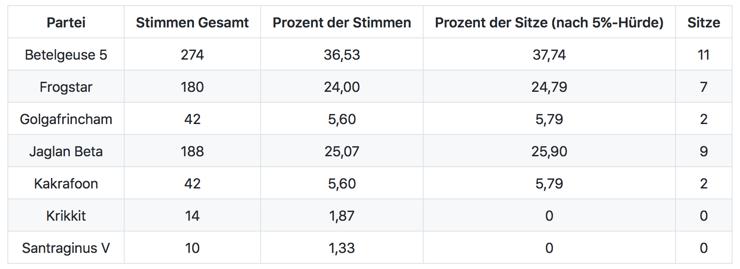This screenshot has width=740, height=269.
Task: Click the vote total 274 cell
Action: tap(192, 55)
